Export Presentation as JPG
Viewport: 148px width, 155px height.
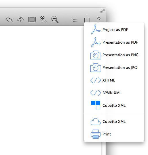(x=114, y=68)
